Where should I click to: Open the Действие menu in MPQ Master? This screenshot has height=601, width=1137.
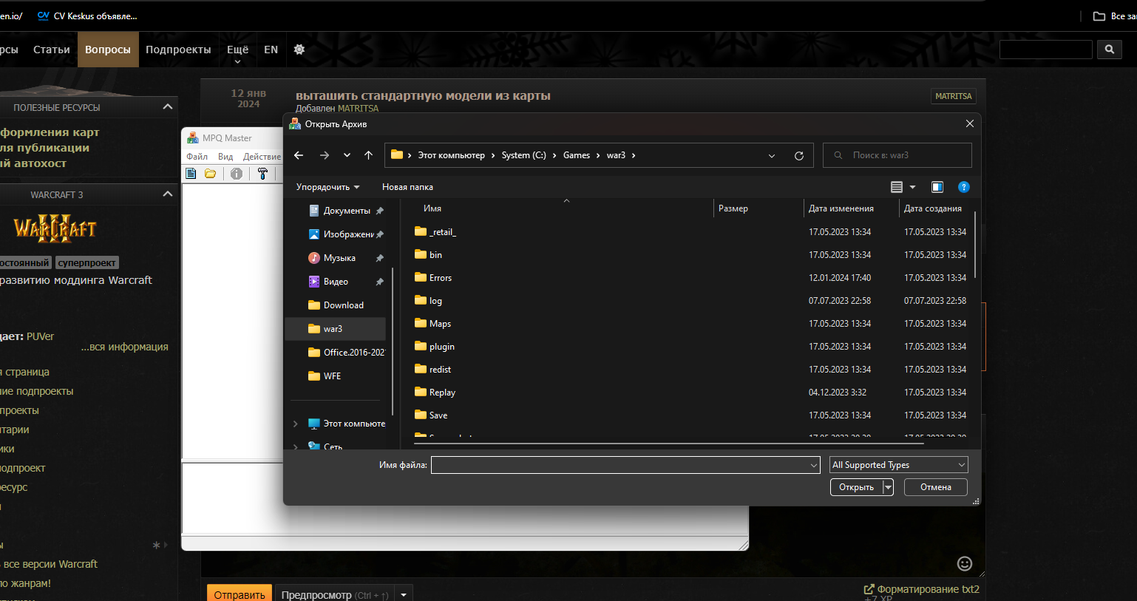tap(262, 157)
